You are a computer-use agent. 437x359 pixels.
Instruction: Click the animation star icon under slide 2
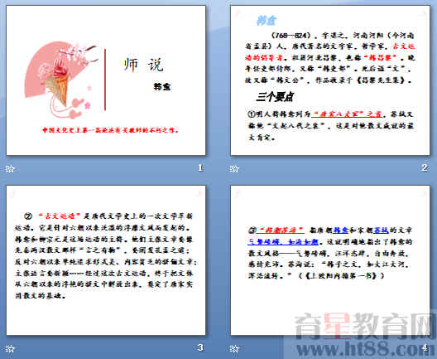(x=234, y=168)
